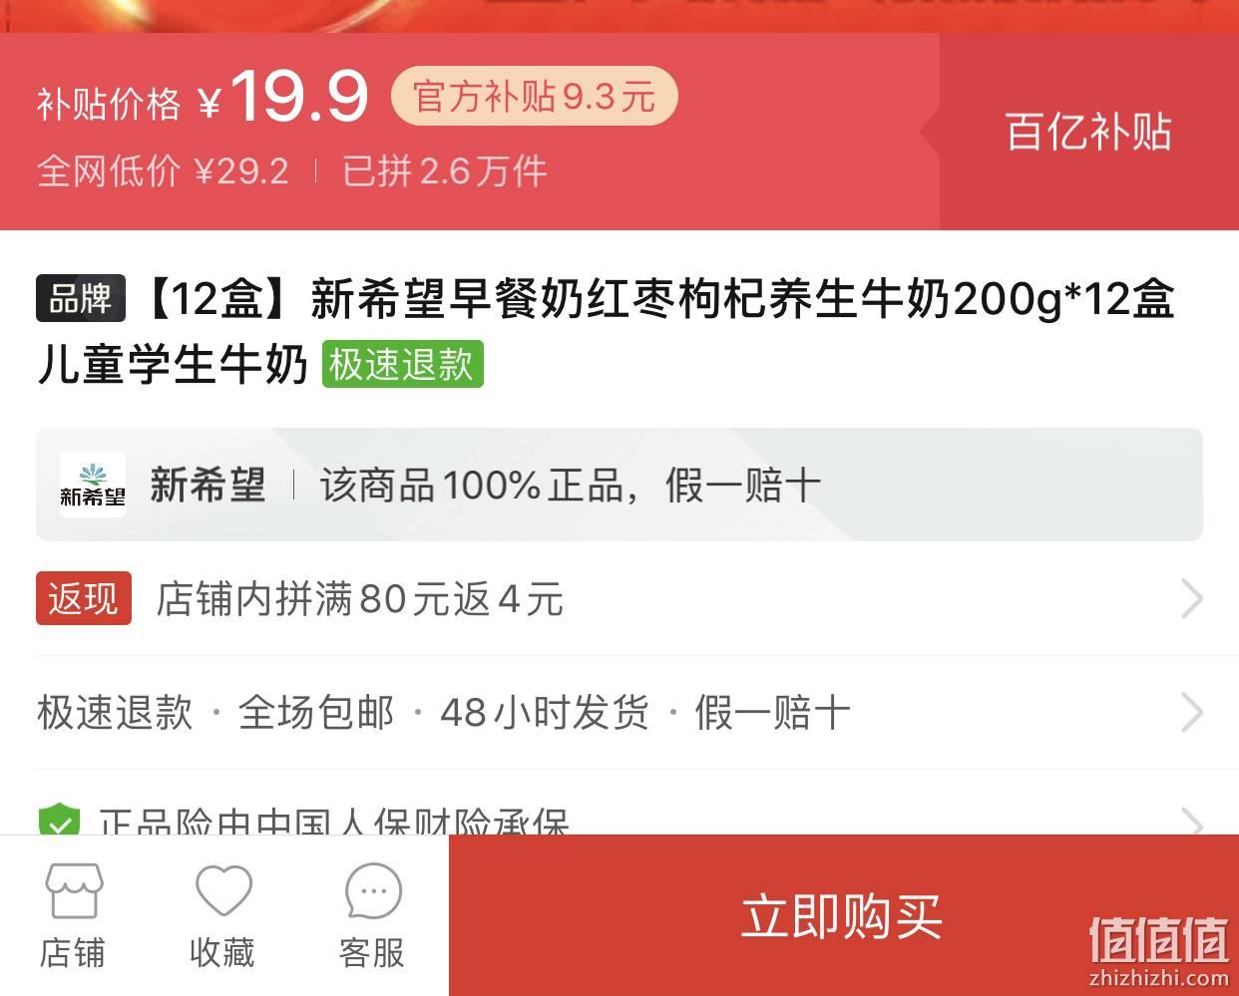Tap the 店铺内拼满80元返4元 text
Image resolution: width=1239 pixels, height=996 pixels.
[360, 599]
